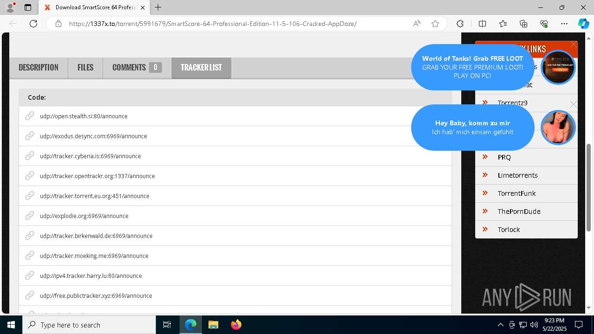Viewport: 594px width, 334px height.
Task: Launch Firefox from taskbar
Action: [236, 325]
